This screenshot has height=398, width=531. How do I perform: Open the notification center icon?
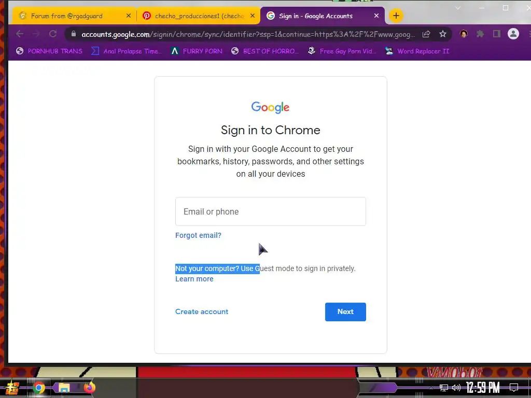coord(514,388)
